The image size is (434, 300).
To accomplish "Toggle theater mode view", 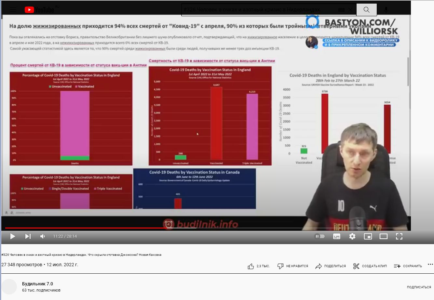I will pos(384,236).
